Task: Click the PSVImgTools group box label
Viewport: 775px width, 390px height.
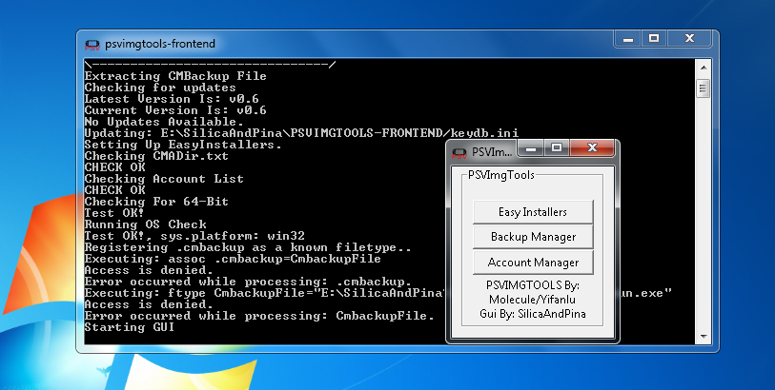Action: tap(501, 175)
